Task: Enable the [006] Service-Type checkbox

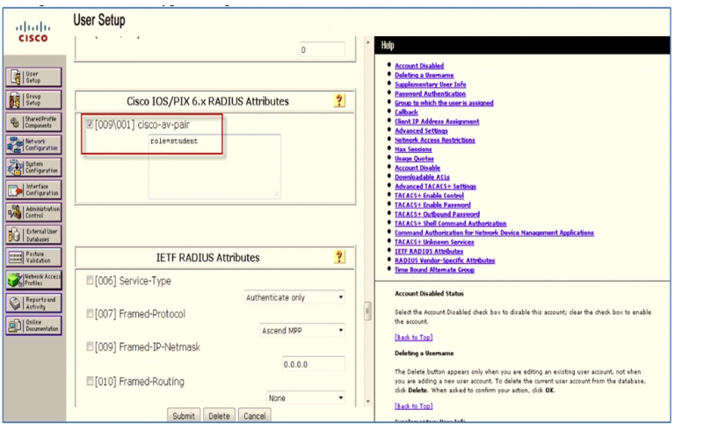Action: (x=90, y=281)
